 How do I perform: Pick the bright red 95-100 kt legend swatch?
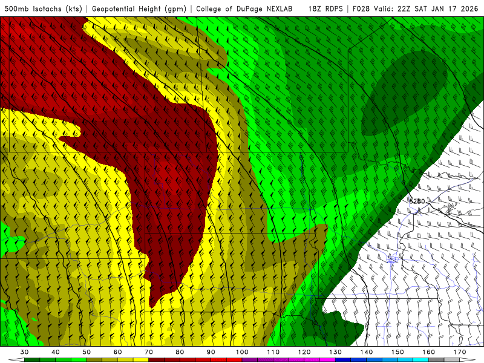point(234,360)
